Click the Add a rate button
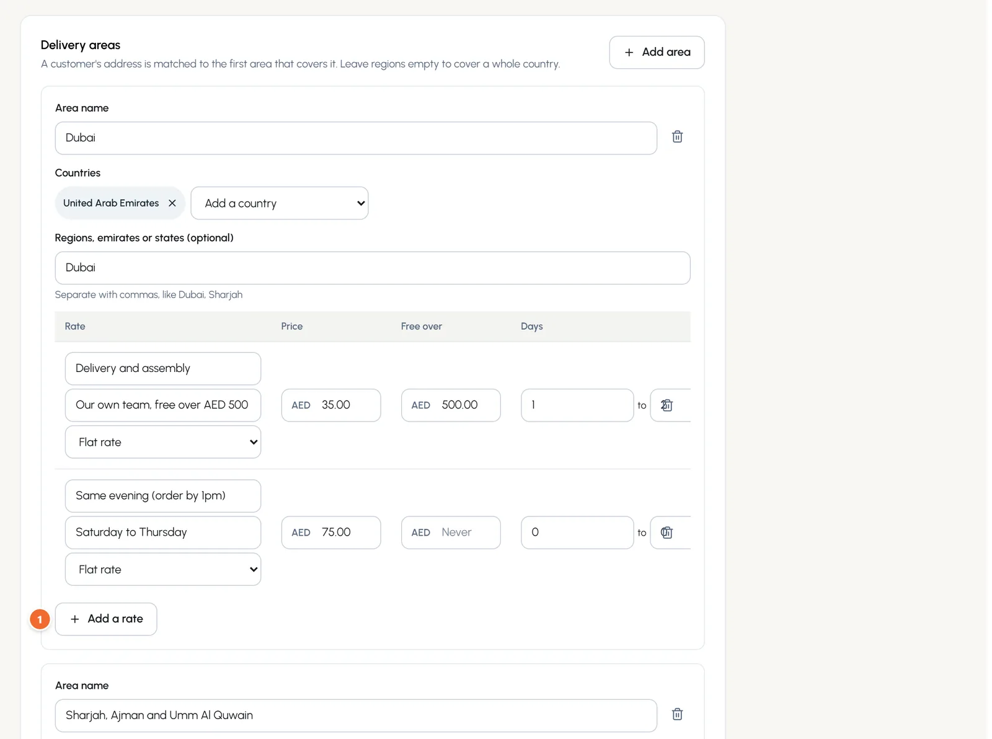The width and height of the screenshot is (992, 739). pos(106,619)
